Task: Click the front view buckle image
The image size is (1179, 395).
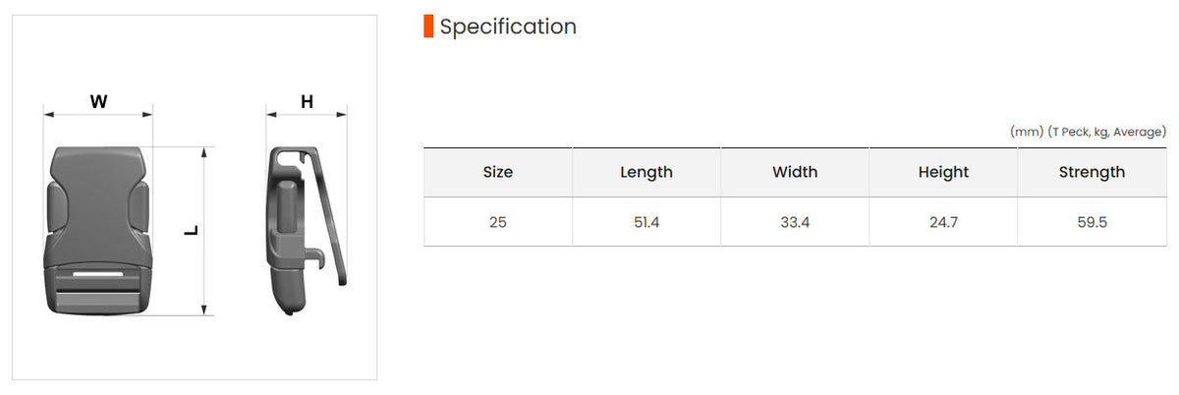Action: 98,231
